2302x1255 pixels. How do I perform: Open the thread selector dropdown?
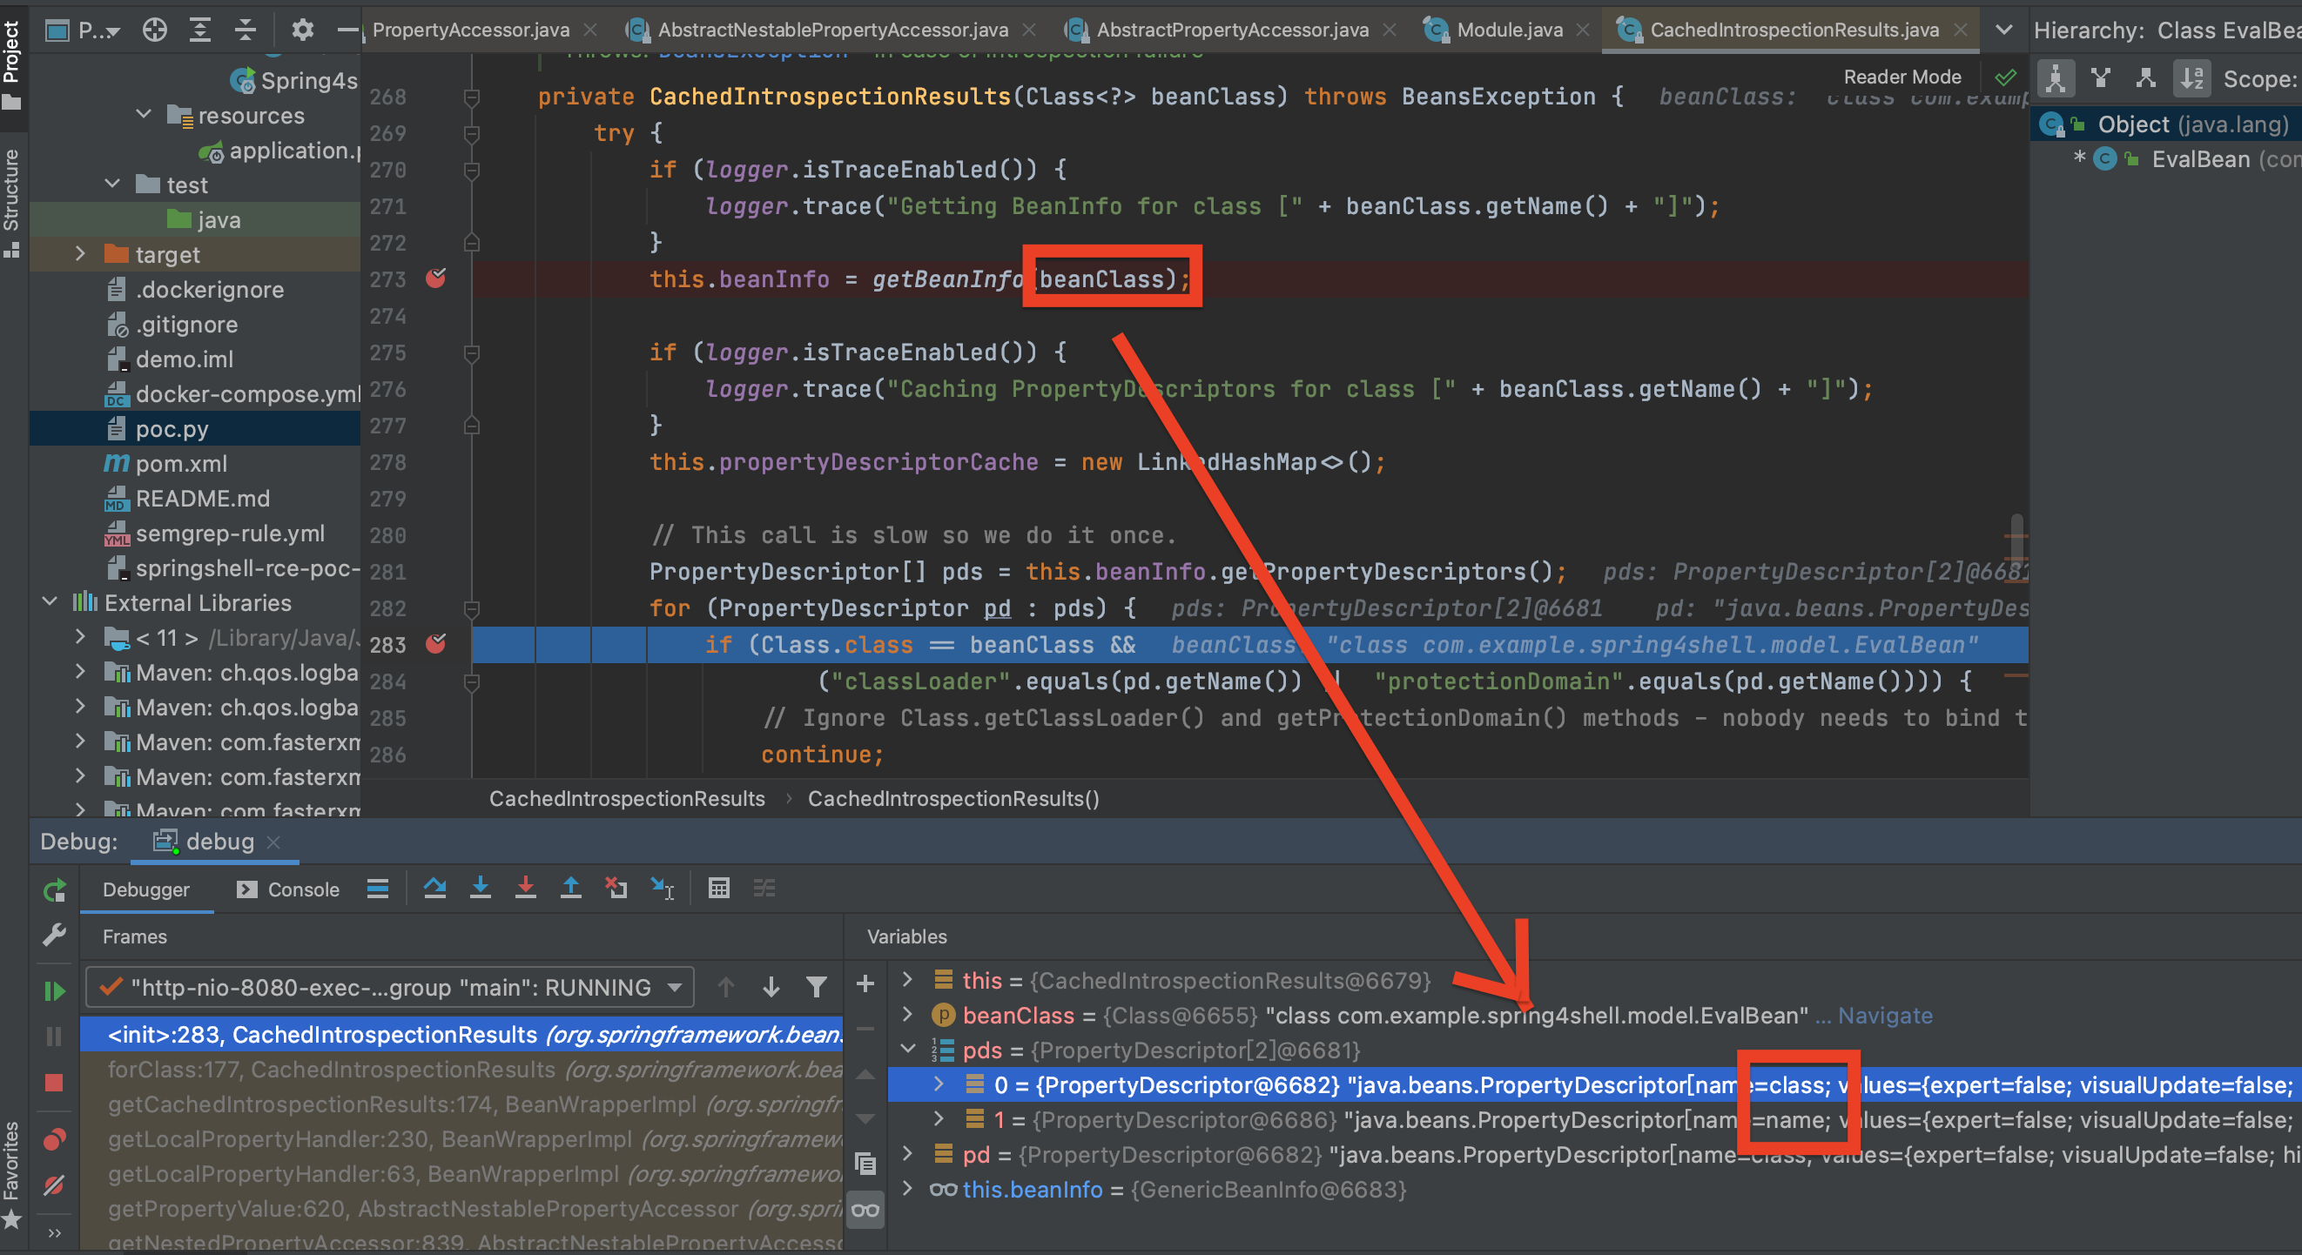coord(390,987)
